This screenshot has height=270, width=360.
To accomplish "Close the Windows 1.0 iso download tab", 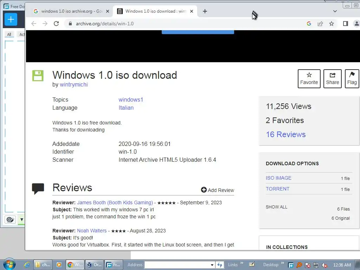I will coord(192,11).
